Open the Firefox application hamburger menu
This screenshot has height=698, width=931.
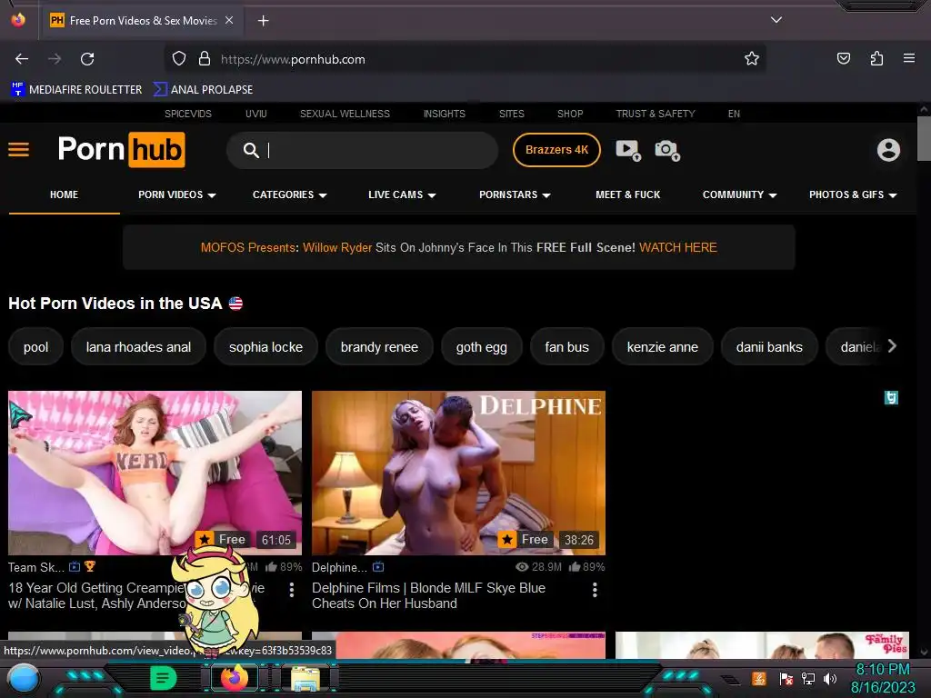(909, 58)
